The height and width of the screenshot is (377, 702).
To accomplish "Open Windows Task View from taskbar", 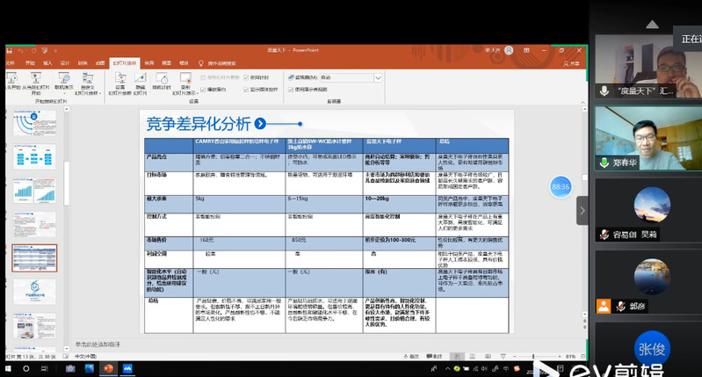I will coord(44,368).
